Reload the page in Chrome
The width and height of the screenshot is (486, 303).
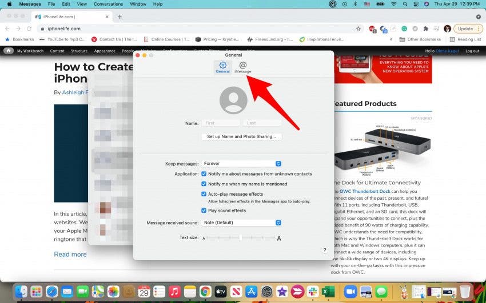(x=29, y=29)
